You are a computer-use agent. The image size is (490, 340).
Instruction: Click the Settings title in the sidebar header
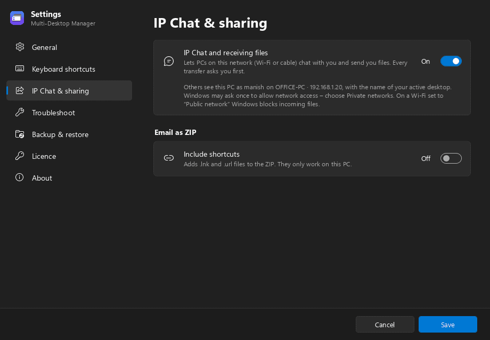coord(46,14)
